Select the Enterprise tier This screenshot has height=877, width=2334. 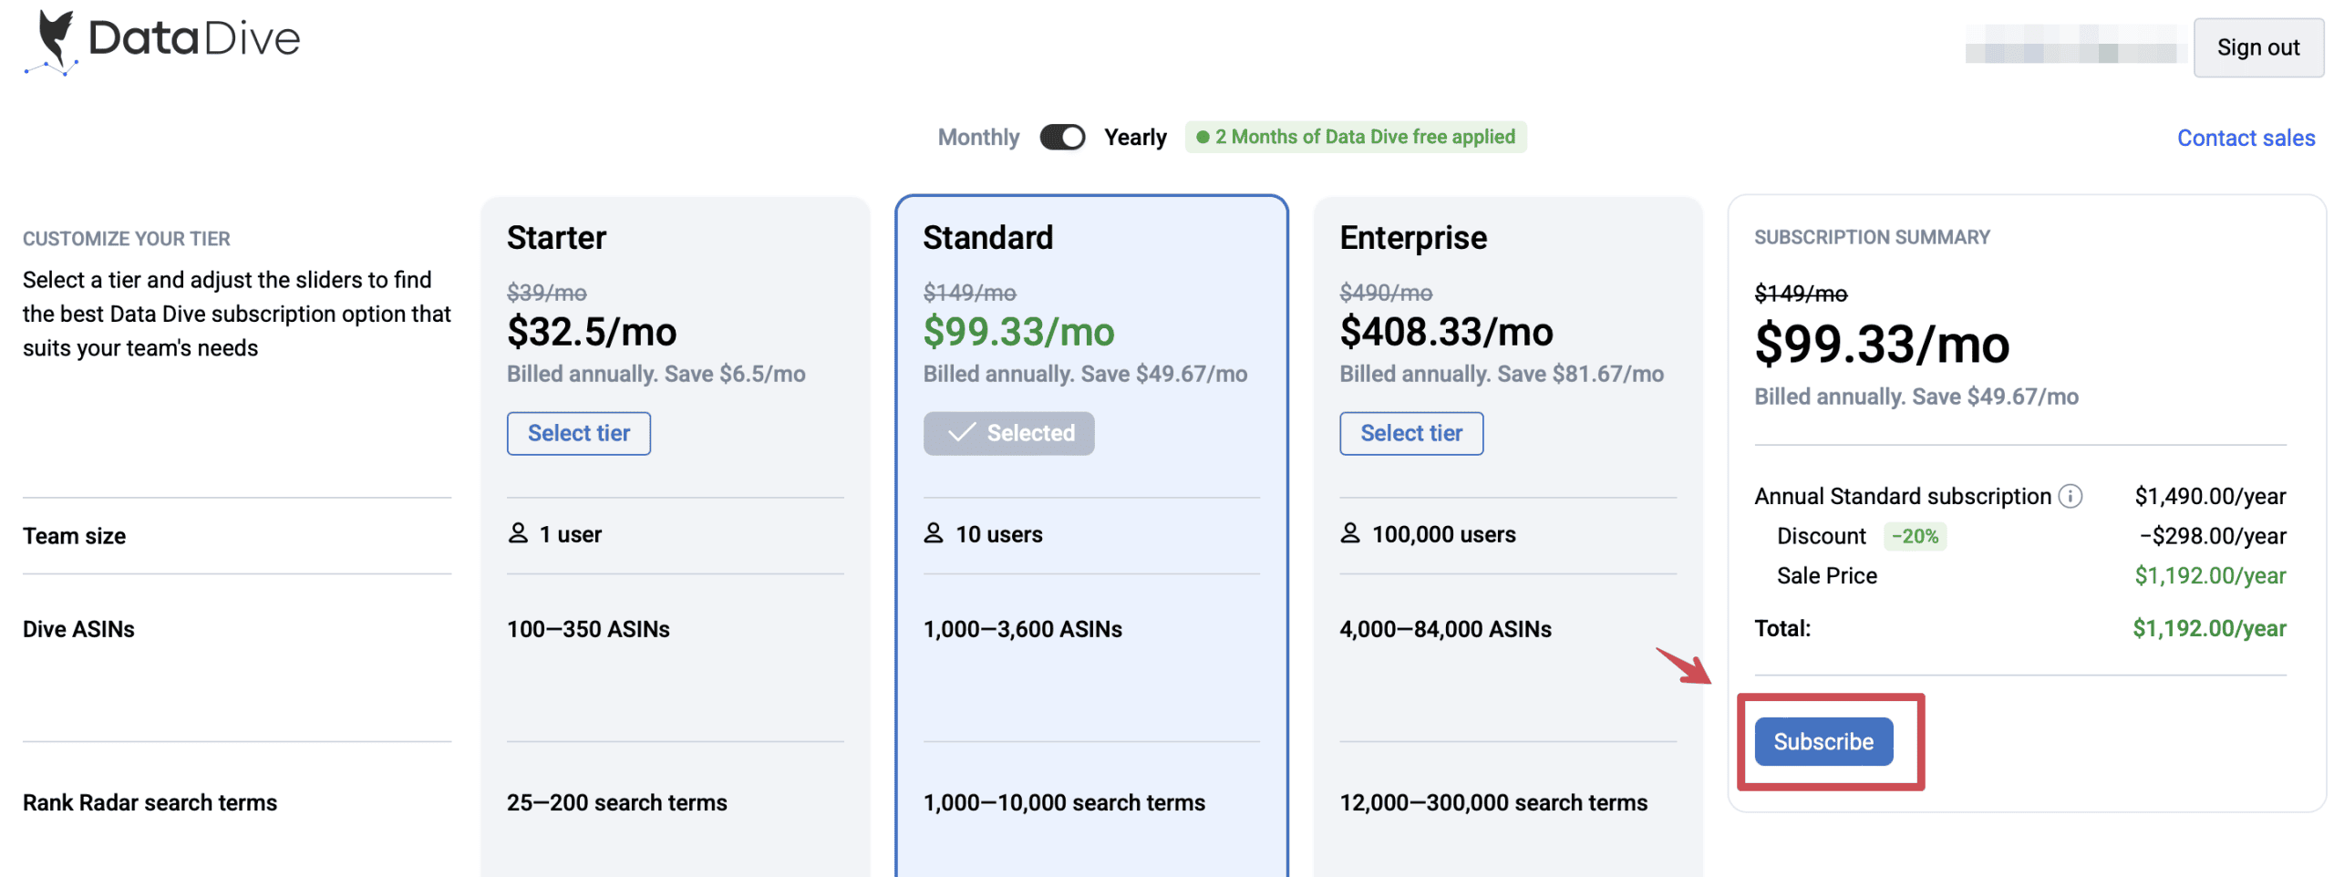click(x=1410, y=433)
